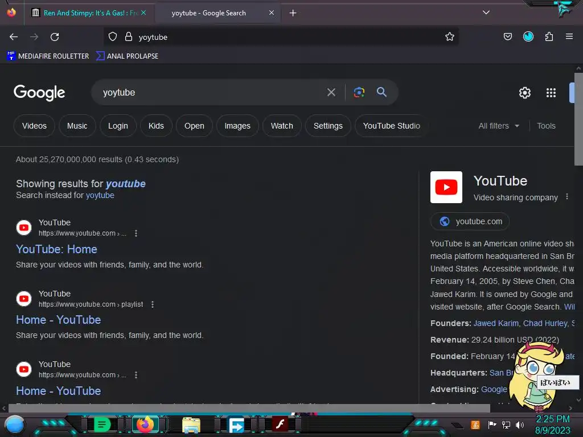583x437 pixels.
Task: Filter results by Images
Action: click(237, 126)
